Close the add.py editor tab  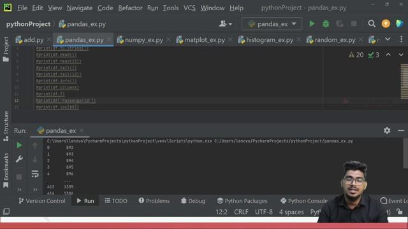49,39
